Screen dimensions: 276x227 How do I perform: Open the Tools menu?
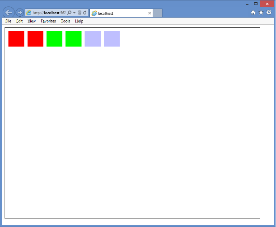point(65,21)
